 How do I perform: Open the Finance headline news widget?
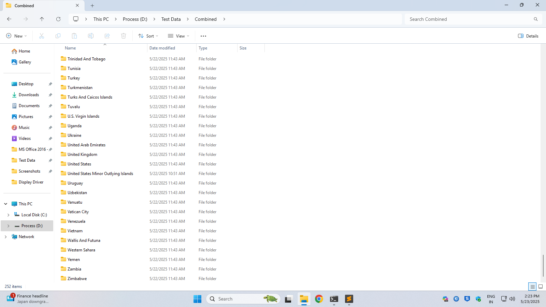click(28, 299)
